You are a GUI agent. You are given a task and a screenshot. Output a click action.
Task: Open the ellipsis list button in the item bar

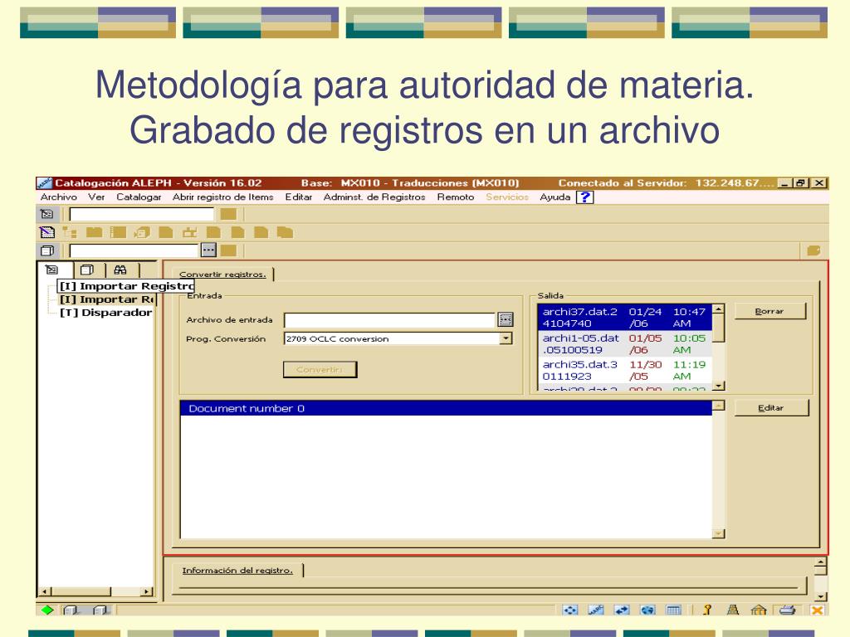[x=208, y=250]
